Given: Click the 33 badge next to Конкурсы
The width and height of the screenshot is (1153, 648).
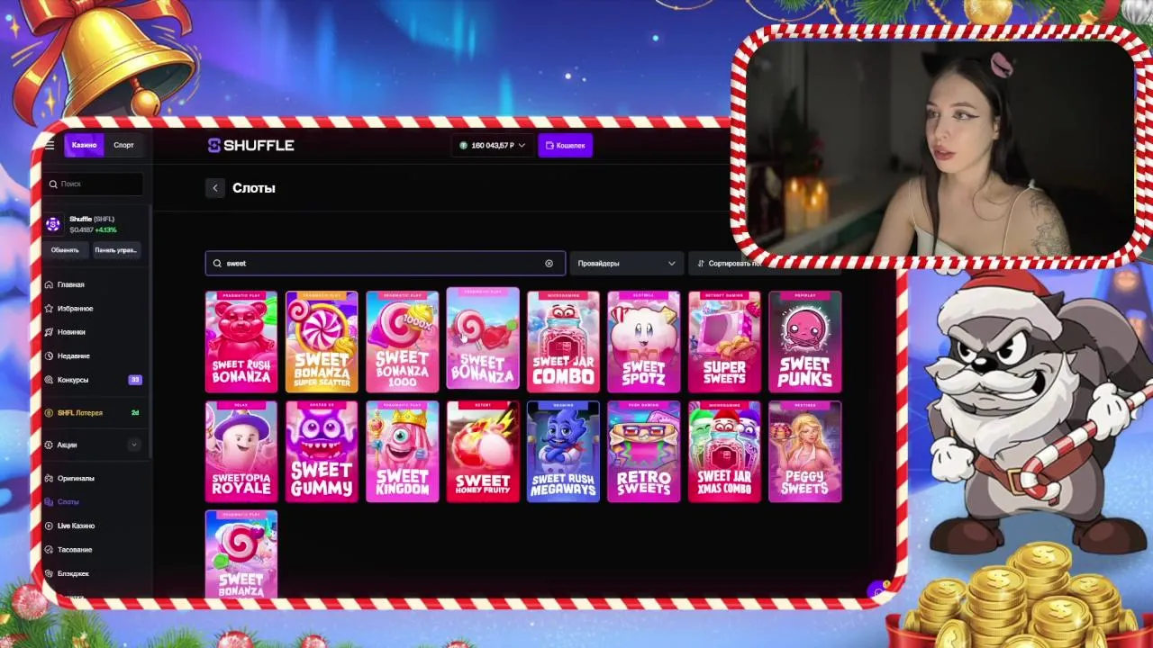Looking at the screenshot, I should point(135,380).
